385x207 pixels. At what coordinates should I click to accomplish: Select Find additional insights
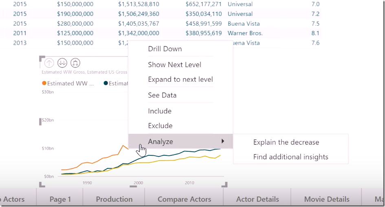tap(290, 157)
